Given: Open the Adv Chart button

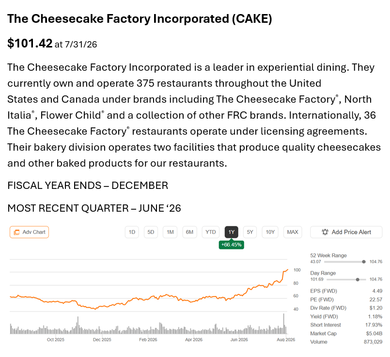Looking at the screenshot, I should point(30,232).
